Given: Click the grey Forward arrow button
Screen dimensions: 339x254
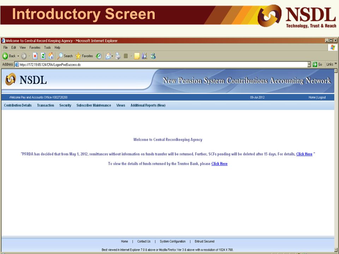Looking at the screenshot, I should (24, 56).
